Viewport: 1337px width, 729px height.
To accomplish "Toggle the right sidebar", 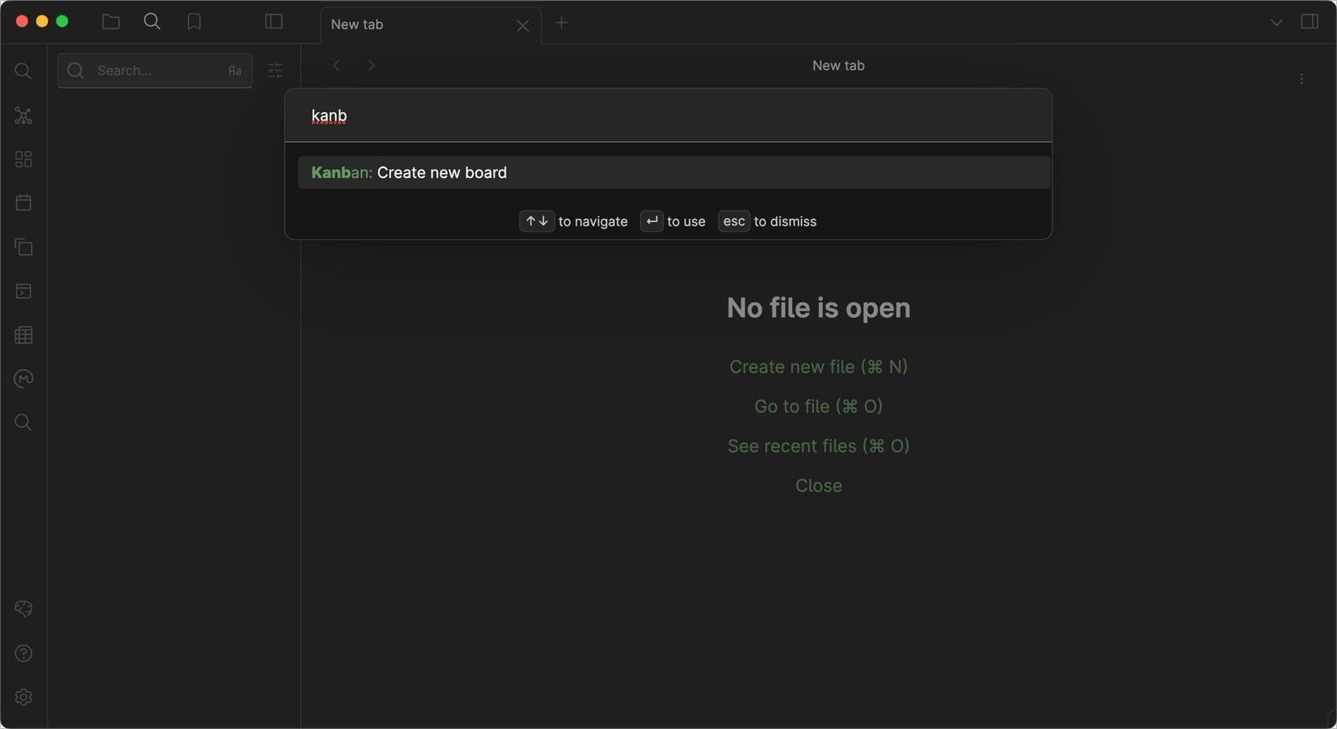I will click(x=1309, y=22).
